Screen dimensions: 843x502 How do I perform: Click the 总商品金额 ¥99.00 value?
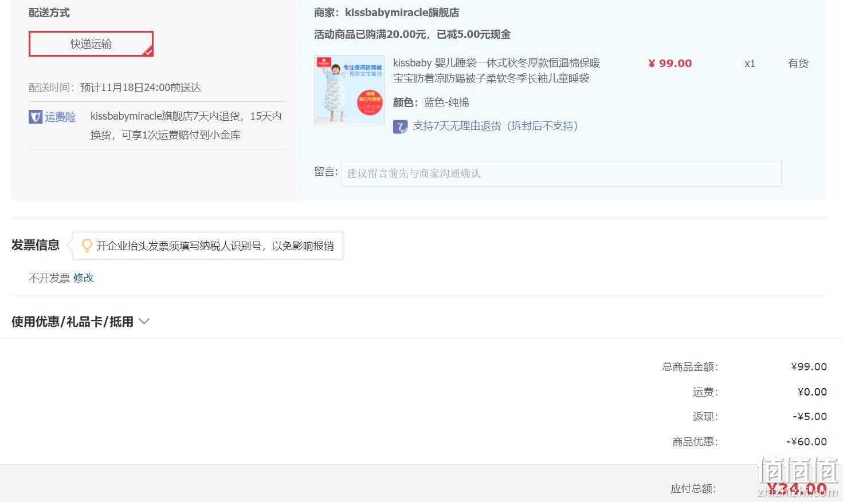coord(809,367)
